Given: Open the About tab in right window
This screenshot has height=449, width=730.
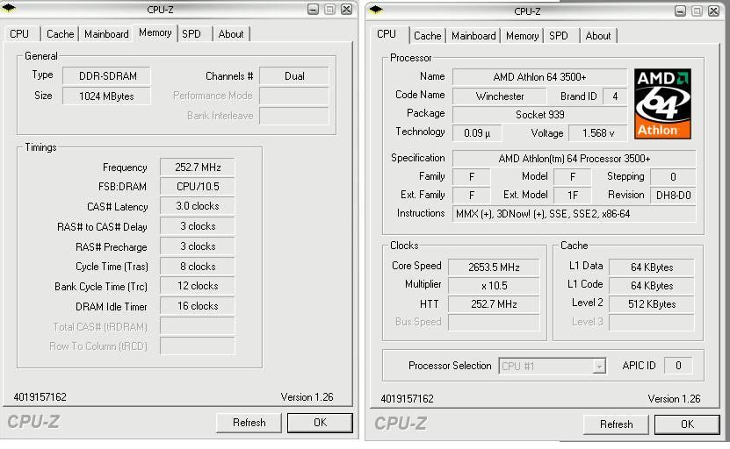Looking at the screenshot, I should [597, 36].
